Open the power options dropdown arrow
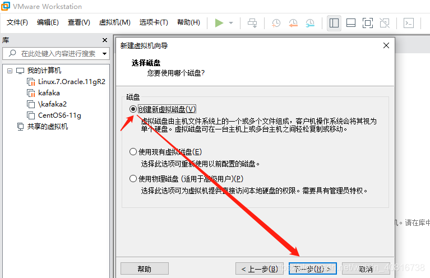This screenshot has width=430, height=278. tap(231, 23)
